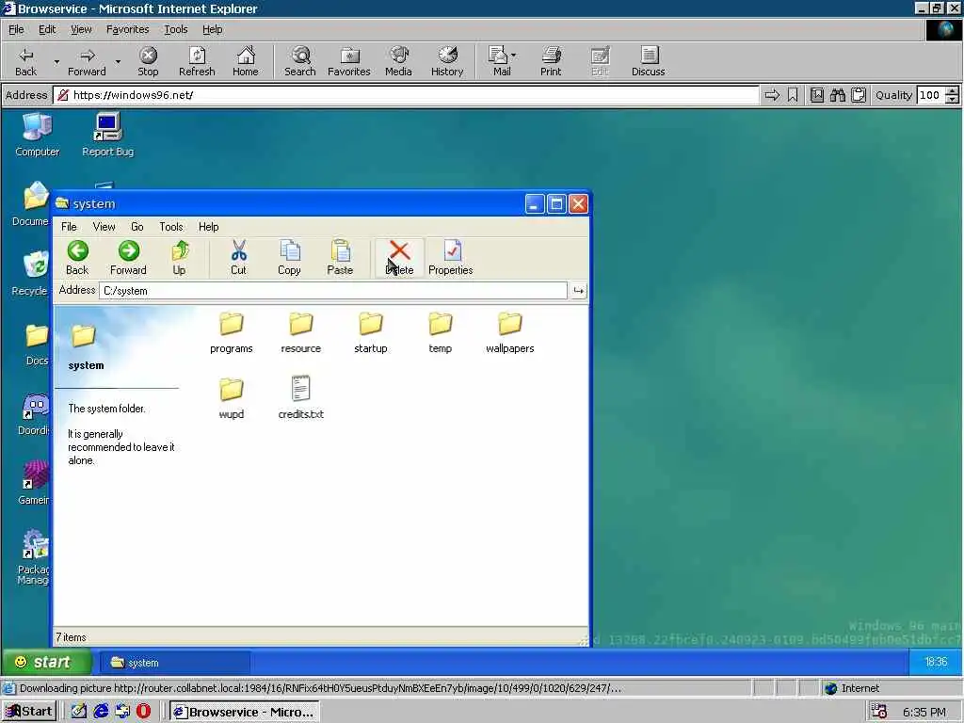The image size is (964, 723).
Task: Open the system window Go menu
Action: click(137, 227)
